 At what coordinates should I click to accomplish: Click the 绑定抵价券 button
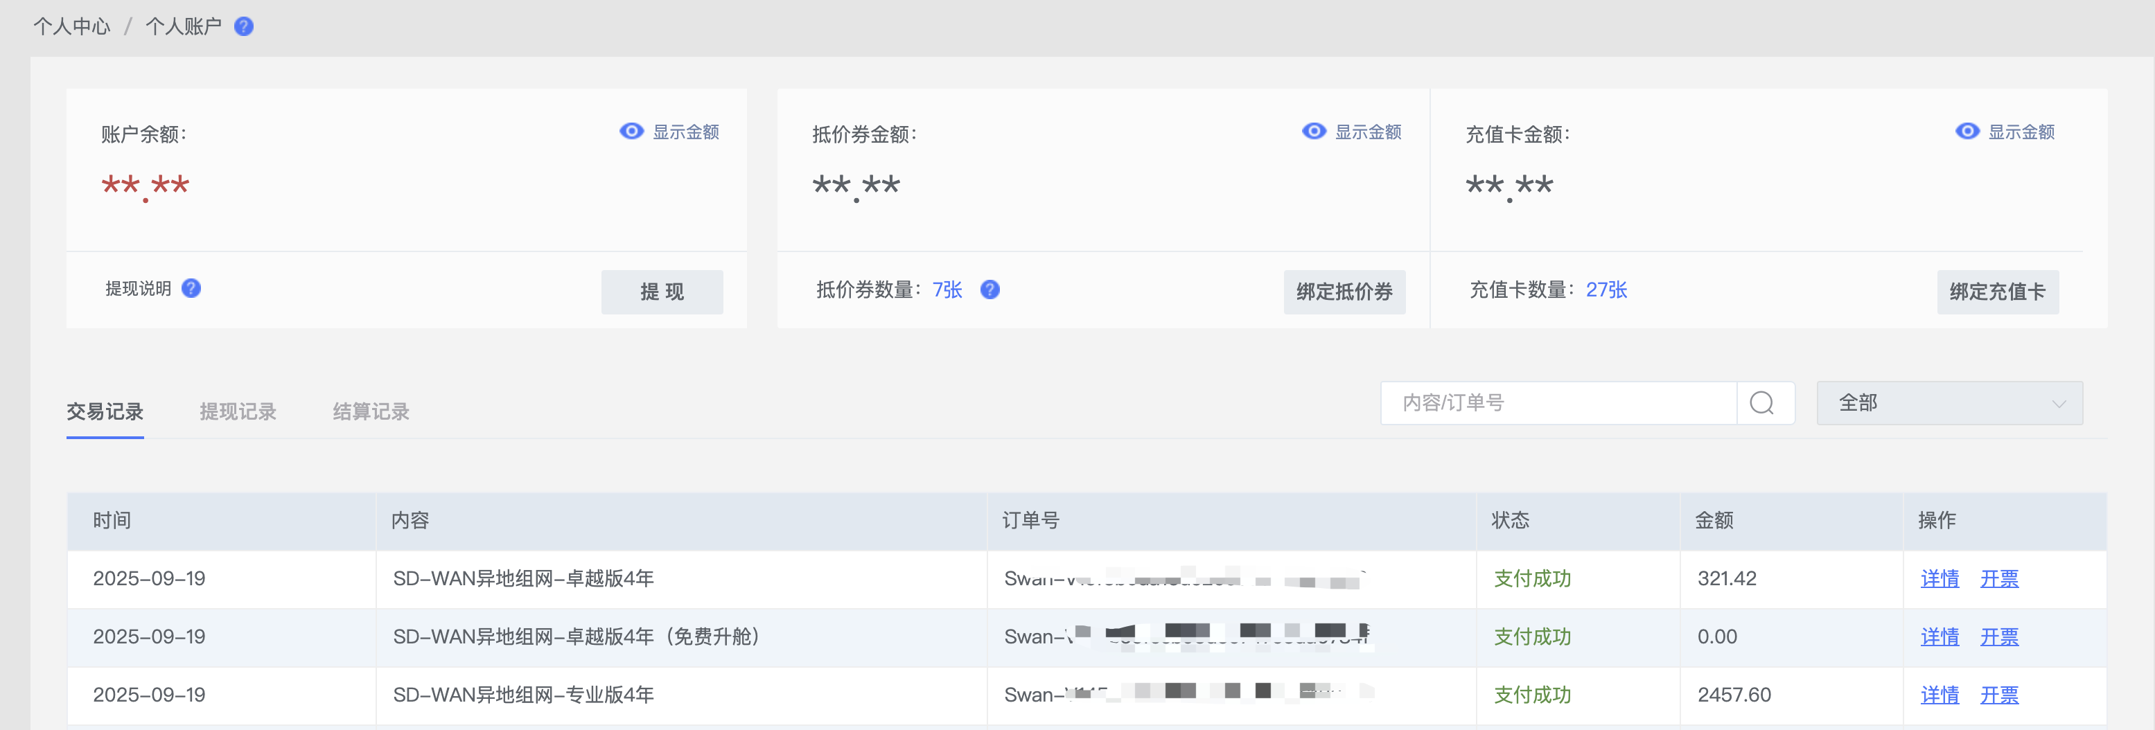coord(1344,292)
